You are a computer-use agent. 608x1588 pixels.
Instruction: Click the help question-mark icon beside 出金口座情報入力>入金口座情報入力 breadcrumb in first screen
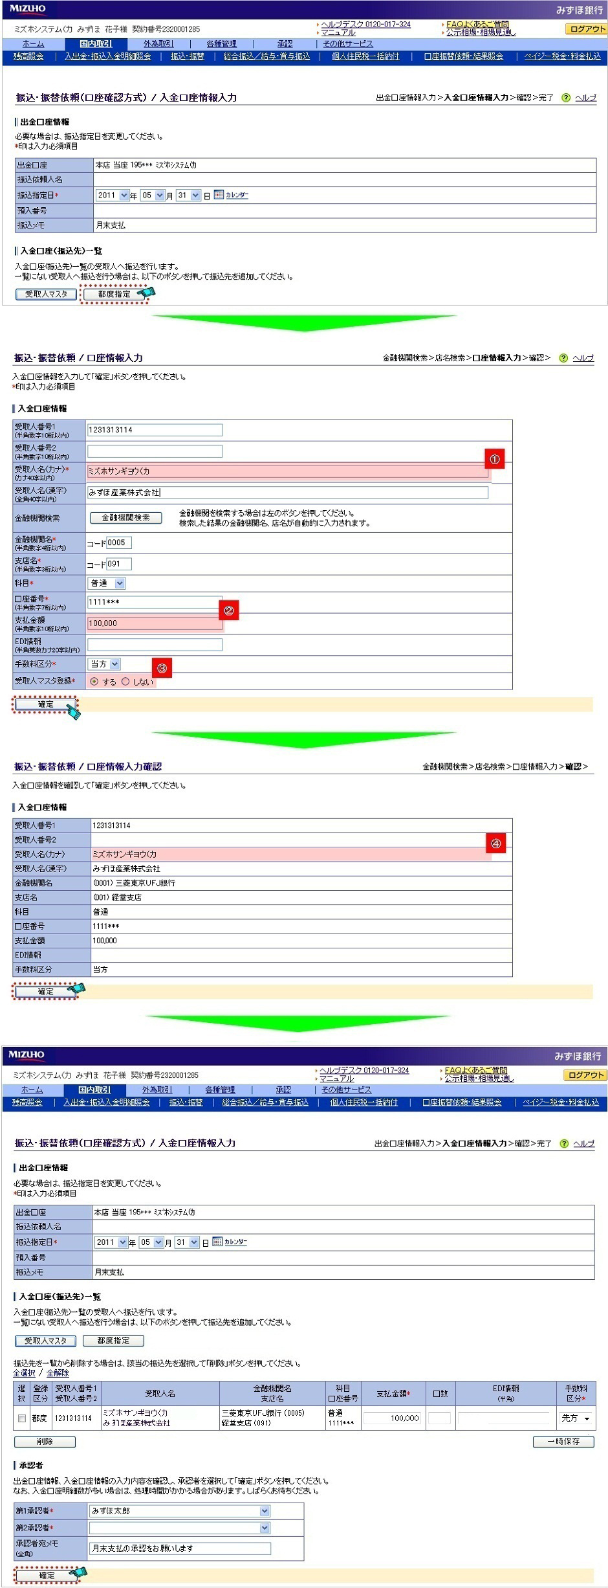pos(566,98)
